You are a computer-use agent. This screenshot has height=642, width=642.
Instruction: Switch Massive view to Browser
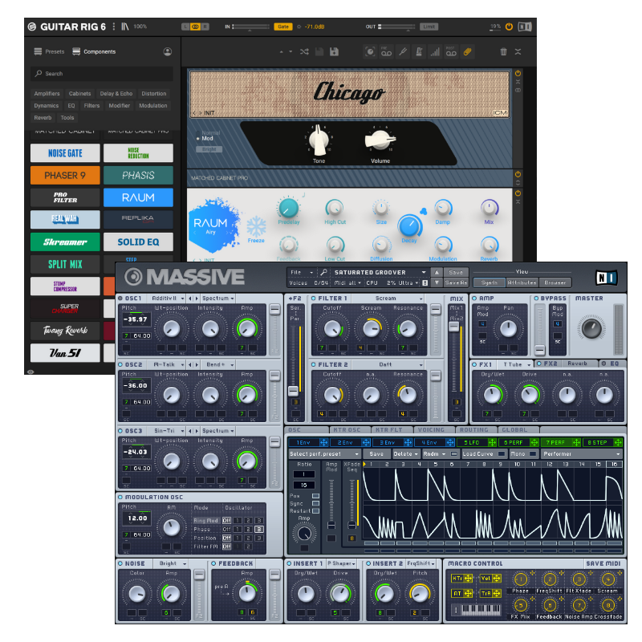[555, 282]
